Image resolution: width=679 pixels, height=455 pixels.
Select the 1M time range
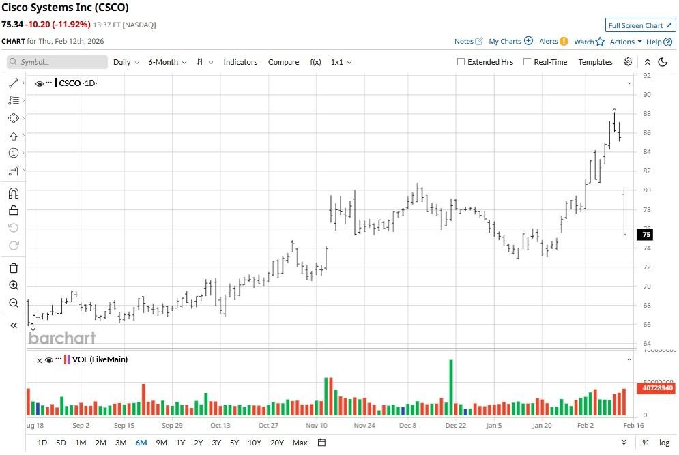[81, 443]
